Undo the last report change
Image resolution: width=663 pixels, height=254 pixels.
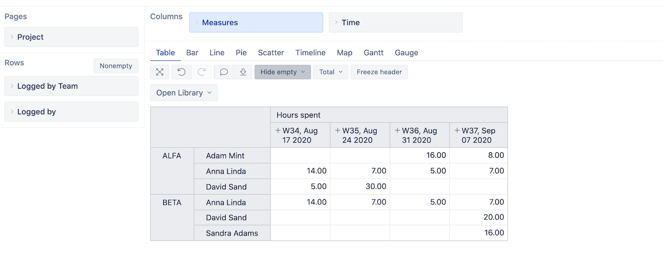[181, 72]
